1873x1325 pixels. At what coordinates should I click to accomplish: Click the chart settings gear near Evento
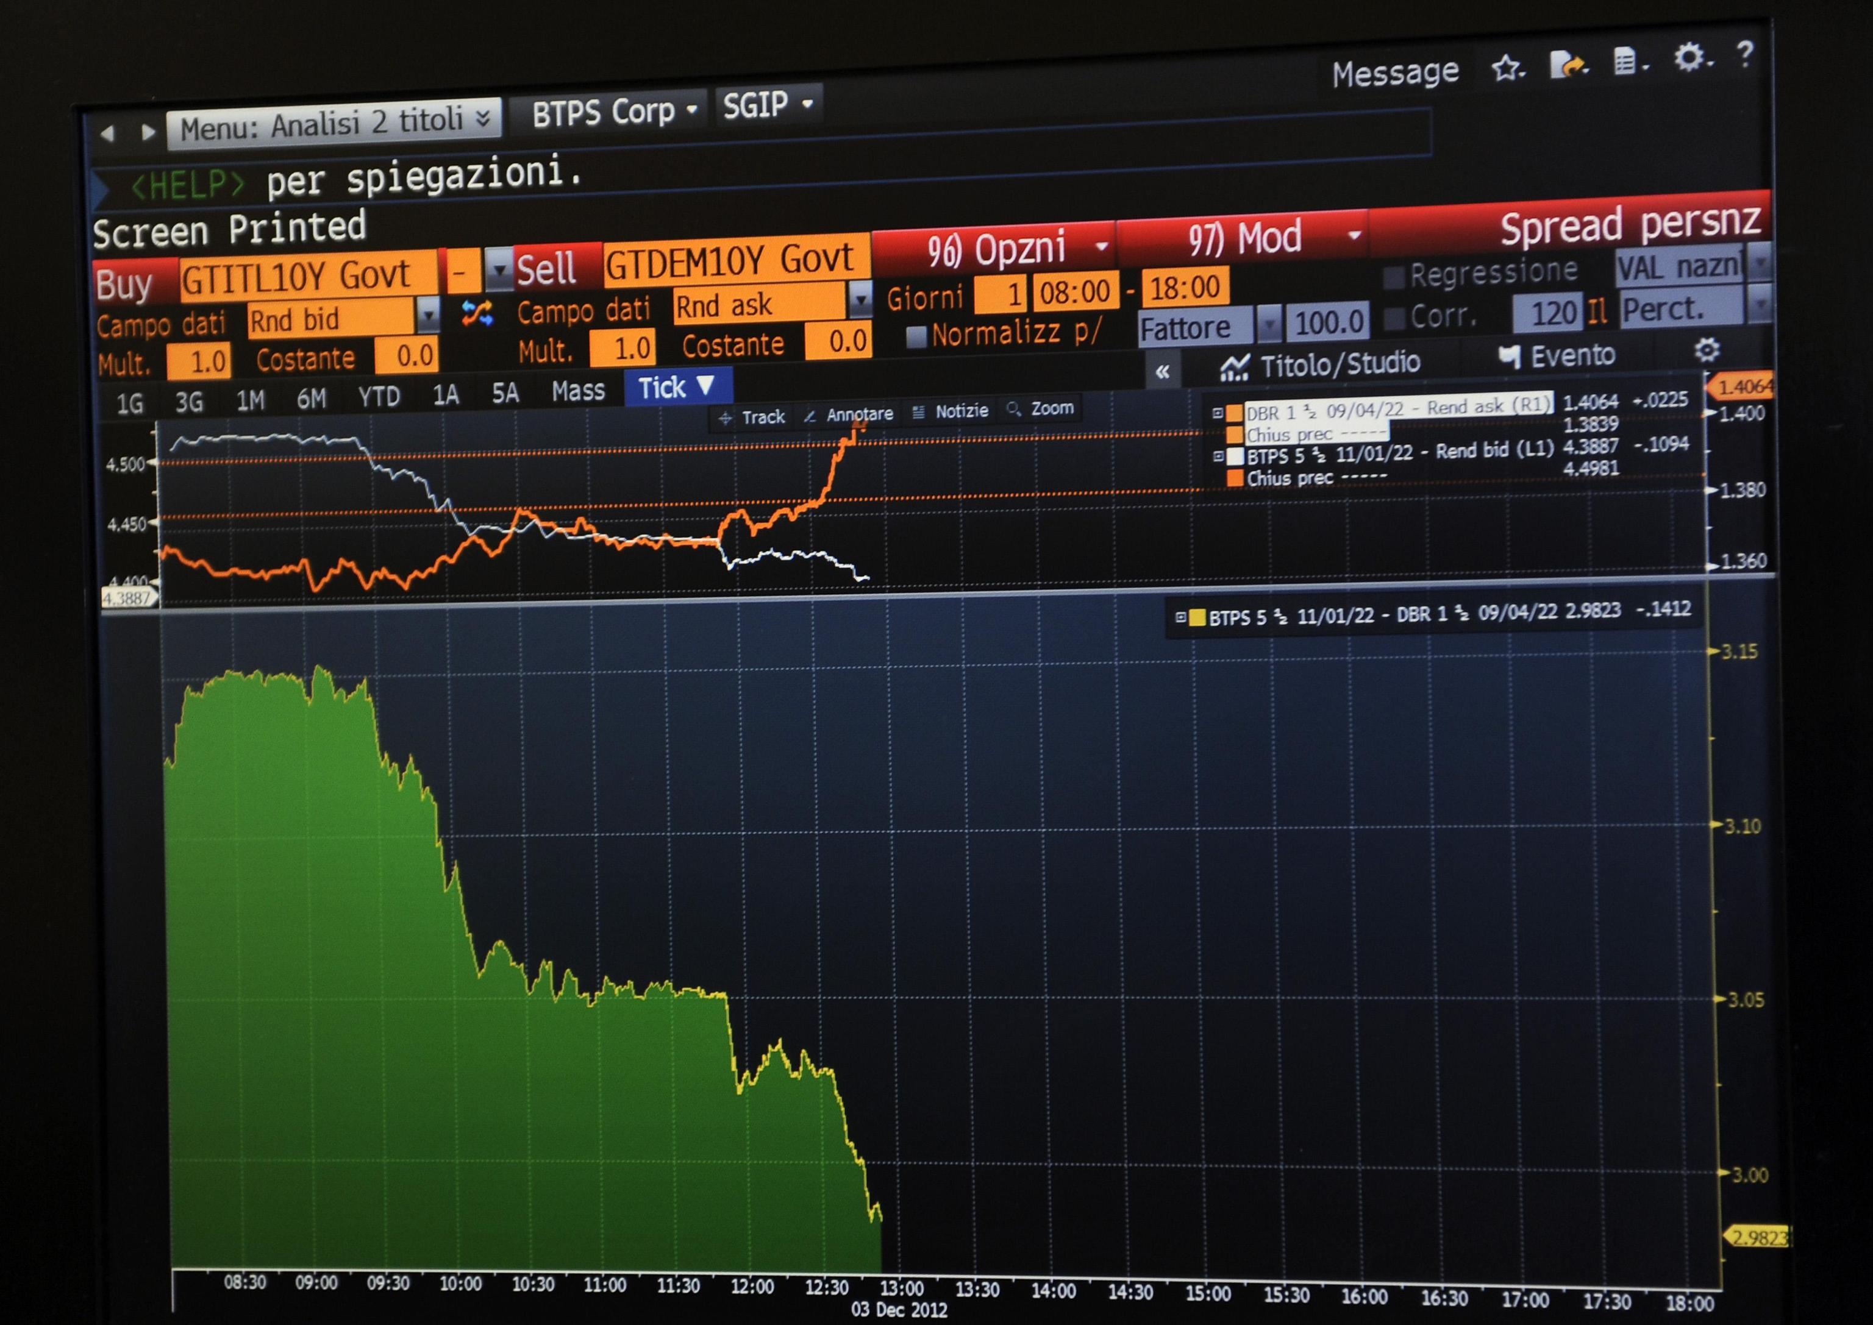coord(1707,351)
